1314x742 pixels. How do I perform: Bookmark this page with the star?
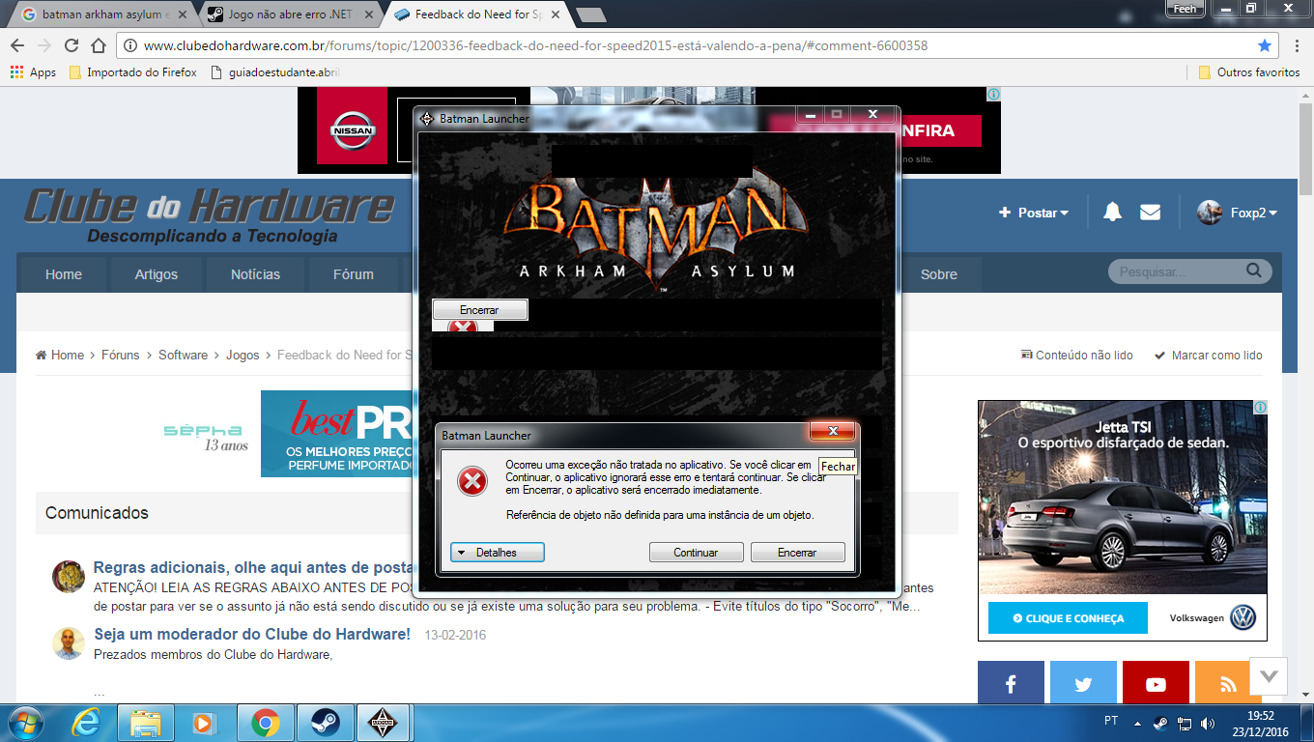1265,45
